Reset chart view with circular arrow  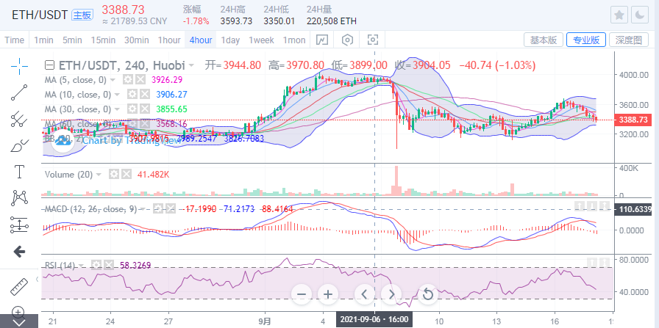(x=428, y=295)
